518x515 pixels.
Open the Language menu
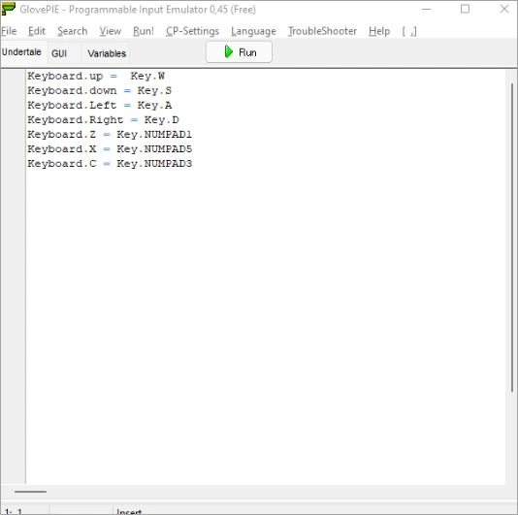tap(253, 31)
